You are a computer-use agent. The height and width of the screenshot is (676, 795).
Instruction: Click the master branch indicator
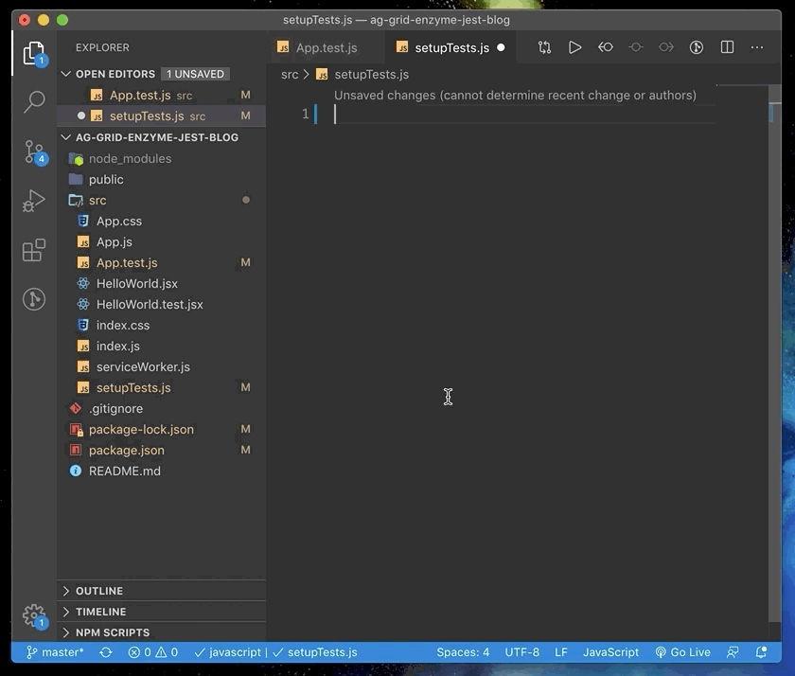55,652
